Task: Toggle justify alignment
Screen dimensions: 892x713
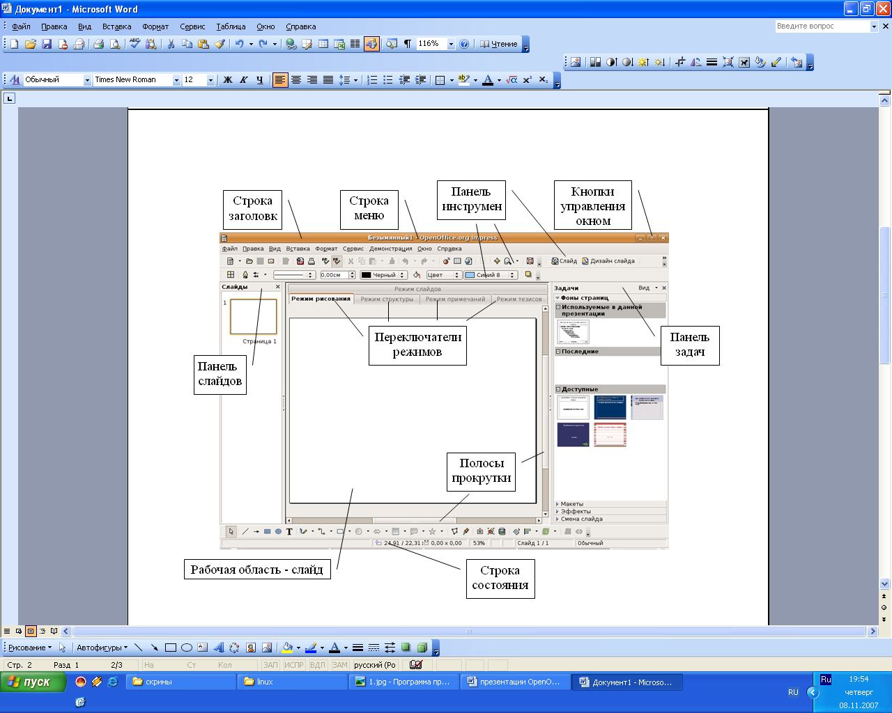Action: pyautogui.click(x=328, y=80)
